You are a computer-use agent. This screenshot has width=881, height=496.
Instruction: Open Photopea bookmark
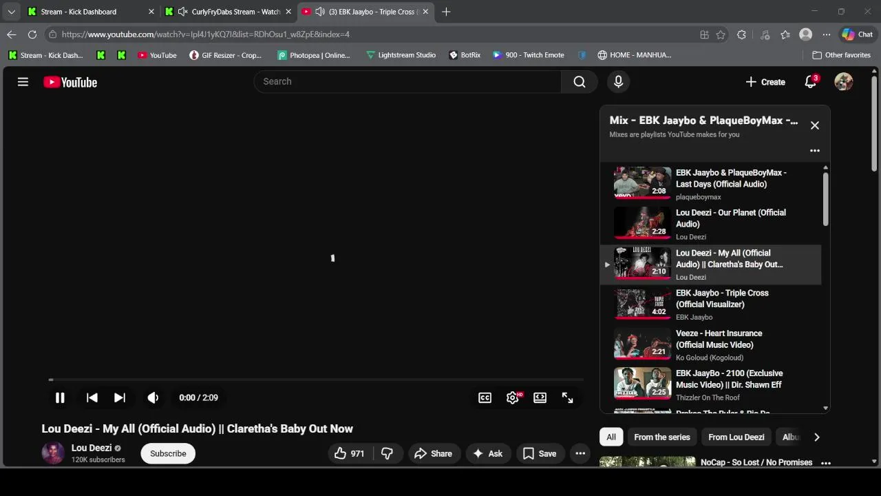314,55
